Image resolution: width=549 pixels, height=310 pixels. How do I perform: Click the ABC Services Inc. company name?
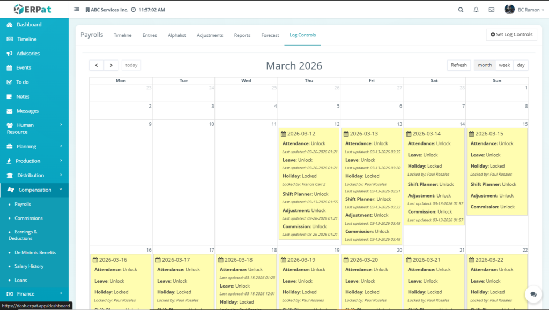point(109,10)
